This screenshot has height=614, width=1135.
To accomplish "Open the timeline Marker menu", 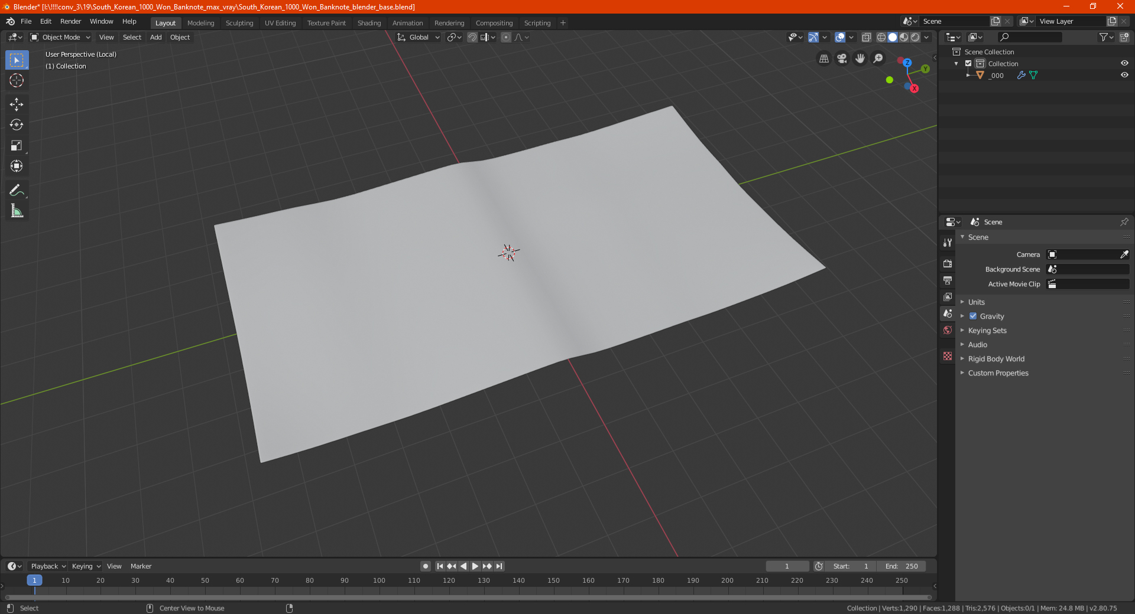I will pos(141,566).
